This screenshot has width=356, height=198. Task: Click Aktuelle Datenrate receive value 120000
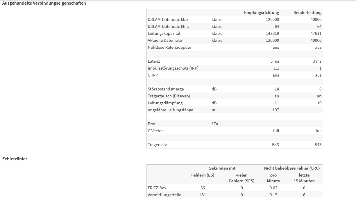coord(272,40)
